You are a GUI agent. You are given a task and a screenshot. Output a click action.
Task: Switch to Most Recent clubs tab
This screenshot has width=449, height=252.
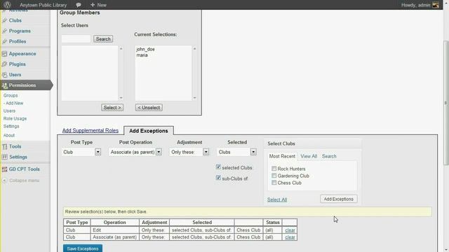[x=282, y=156]
